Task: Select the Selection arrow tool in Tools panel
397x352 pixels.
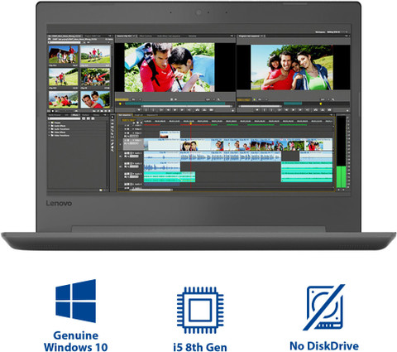Action: pyautogui.click(x=112, y=117)
